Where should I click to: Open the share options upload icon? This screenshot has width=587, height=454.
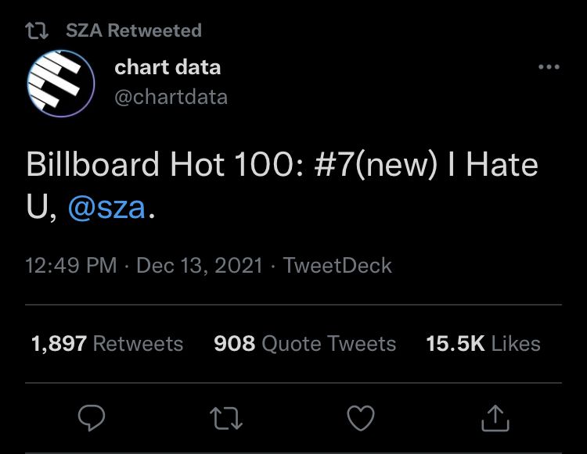point(495,418)
